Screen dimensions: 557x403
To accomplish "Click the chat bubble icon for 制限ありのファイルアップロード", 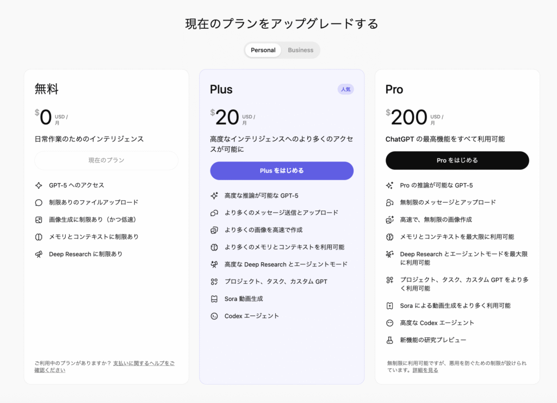I will [x=39, y=202].
